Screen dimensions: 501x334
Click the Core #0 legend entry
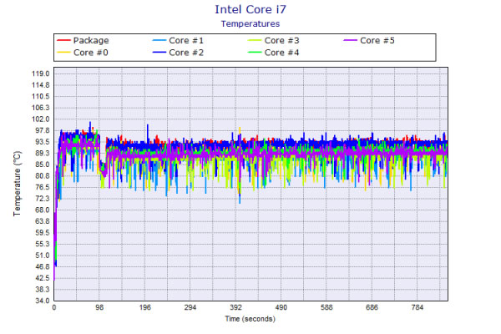tap(83, 53)
